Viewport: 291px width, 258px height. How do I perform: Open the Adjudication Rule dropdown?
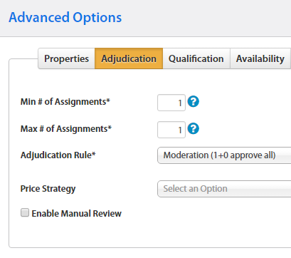coord(224,155)
